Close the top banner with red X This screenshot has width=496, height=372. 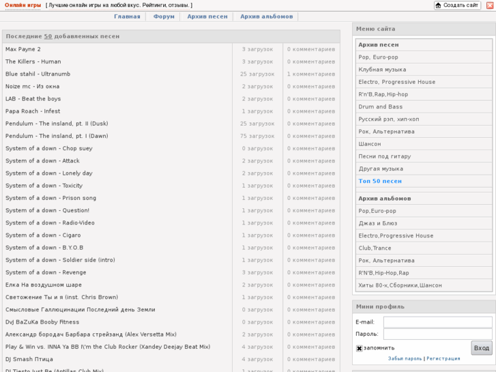pyautogui.click(x=490, y=5)
